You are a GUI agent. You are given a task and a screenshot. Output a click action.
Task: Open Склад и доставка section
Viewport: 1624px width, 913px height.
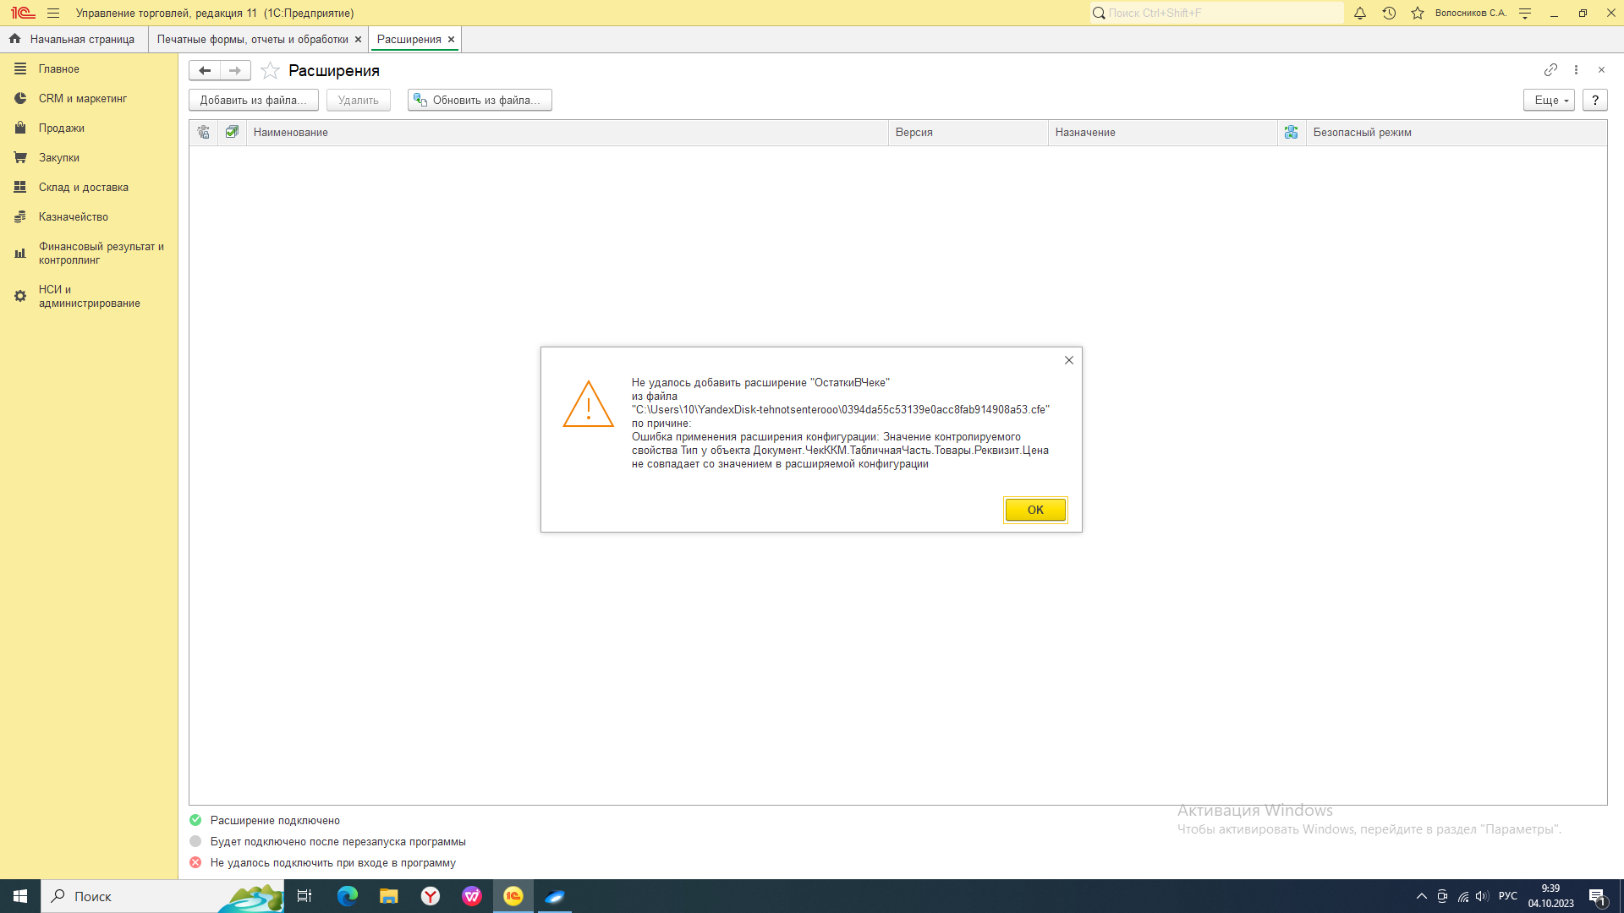[89, 188]
